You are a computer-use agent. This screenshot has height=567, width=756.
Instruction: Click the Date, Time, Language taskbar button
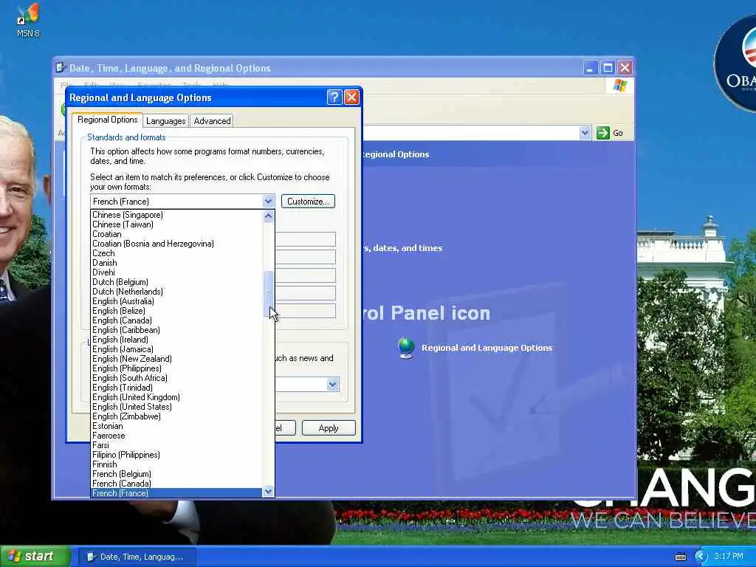[x=136, y=557]
